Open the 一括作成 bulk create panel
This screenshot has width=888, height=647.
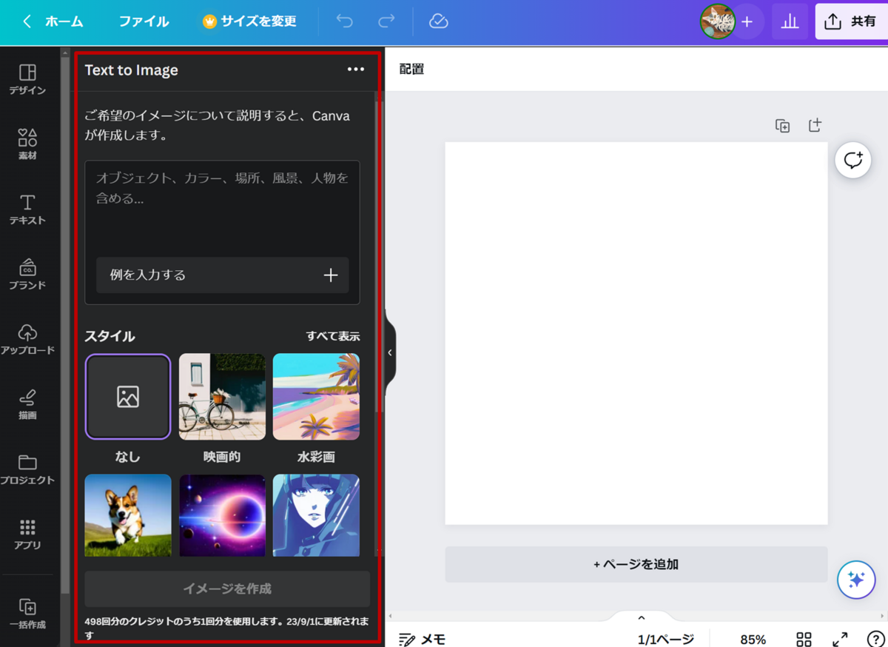(27, 614)
